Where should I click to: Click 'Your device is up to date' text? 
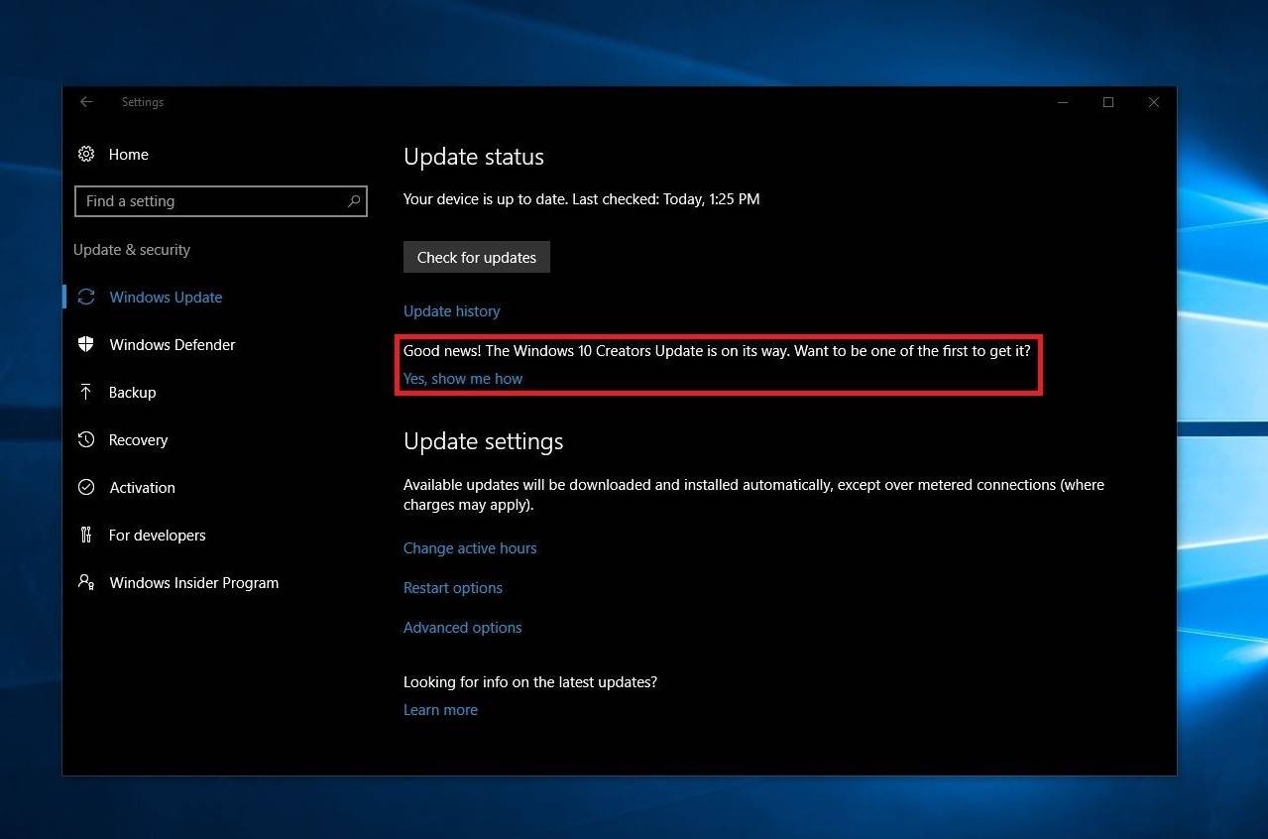click(x=582, y=199)
